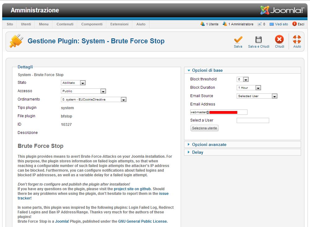The image size is (310, 227).
Task: Open the Menu menu item
Action: tap(44, 24)
